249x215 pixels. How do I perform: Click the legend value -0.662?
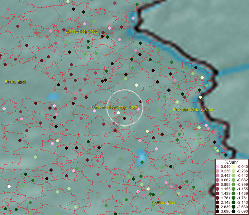pyautogui.click(x=242, y=180)
